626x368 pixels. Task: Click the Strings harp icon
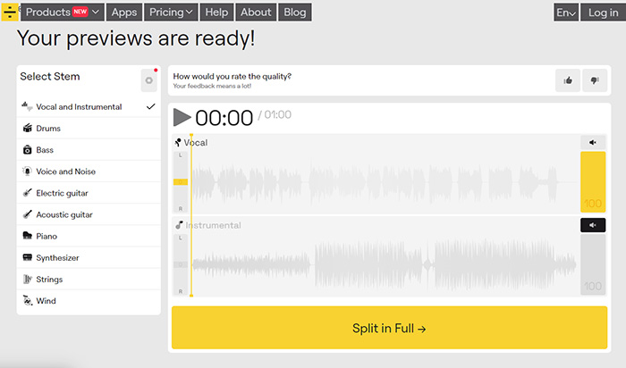(27, 279)
